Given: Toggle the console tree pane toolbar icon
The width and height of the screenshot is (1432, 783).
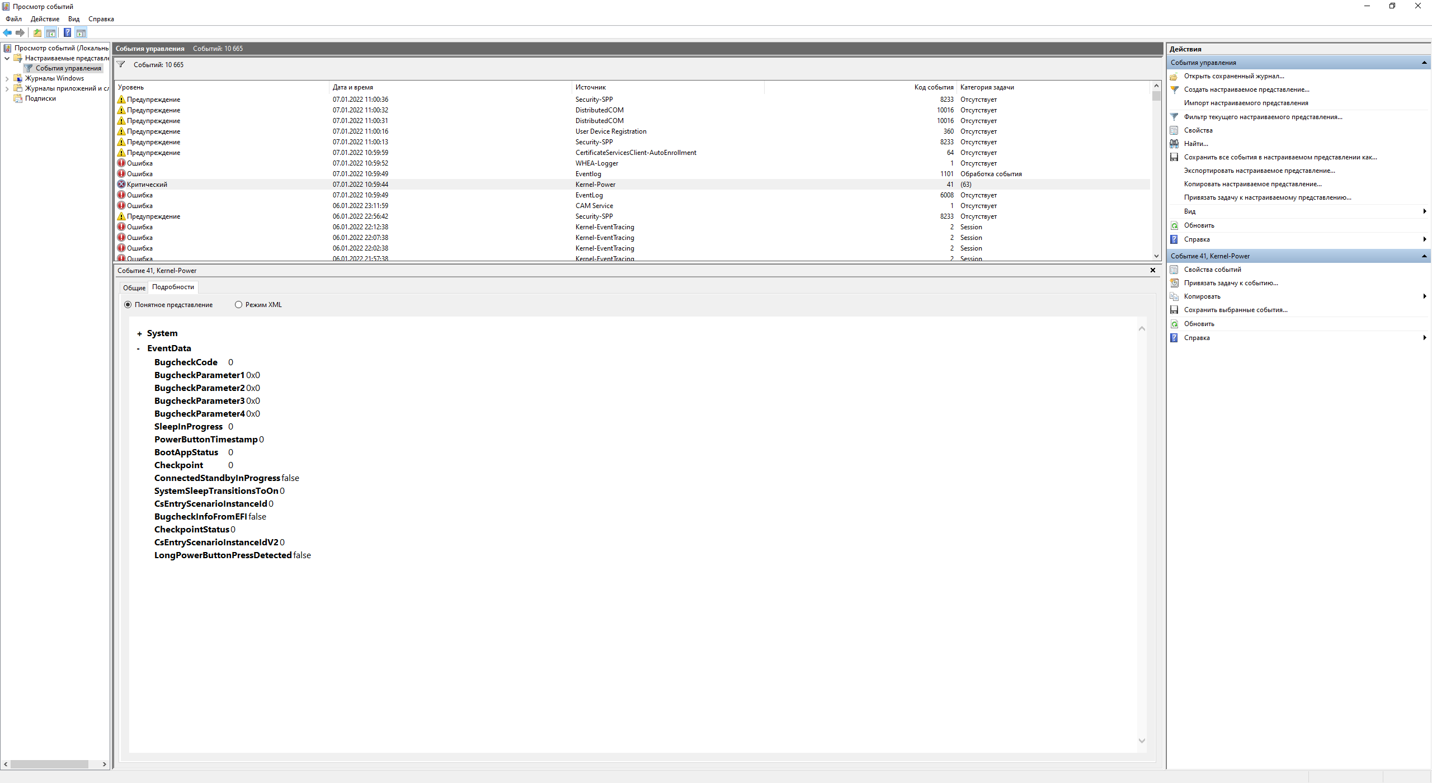Looking at the screenshot, I should [51, 32].
